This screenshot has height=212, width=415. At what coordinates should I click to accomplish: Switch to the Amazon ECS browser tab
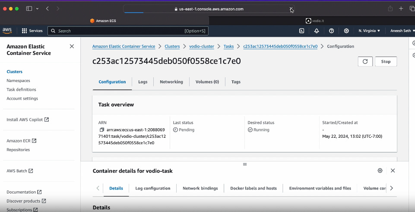(104, 21)
